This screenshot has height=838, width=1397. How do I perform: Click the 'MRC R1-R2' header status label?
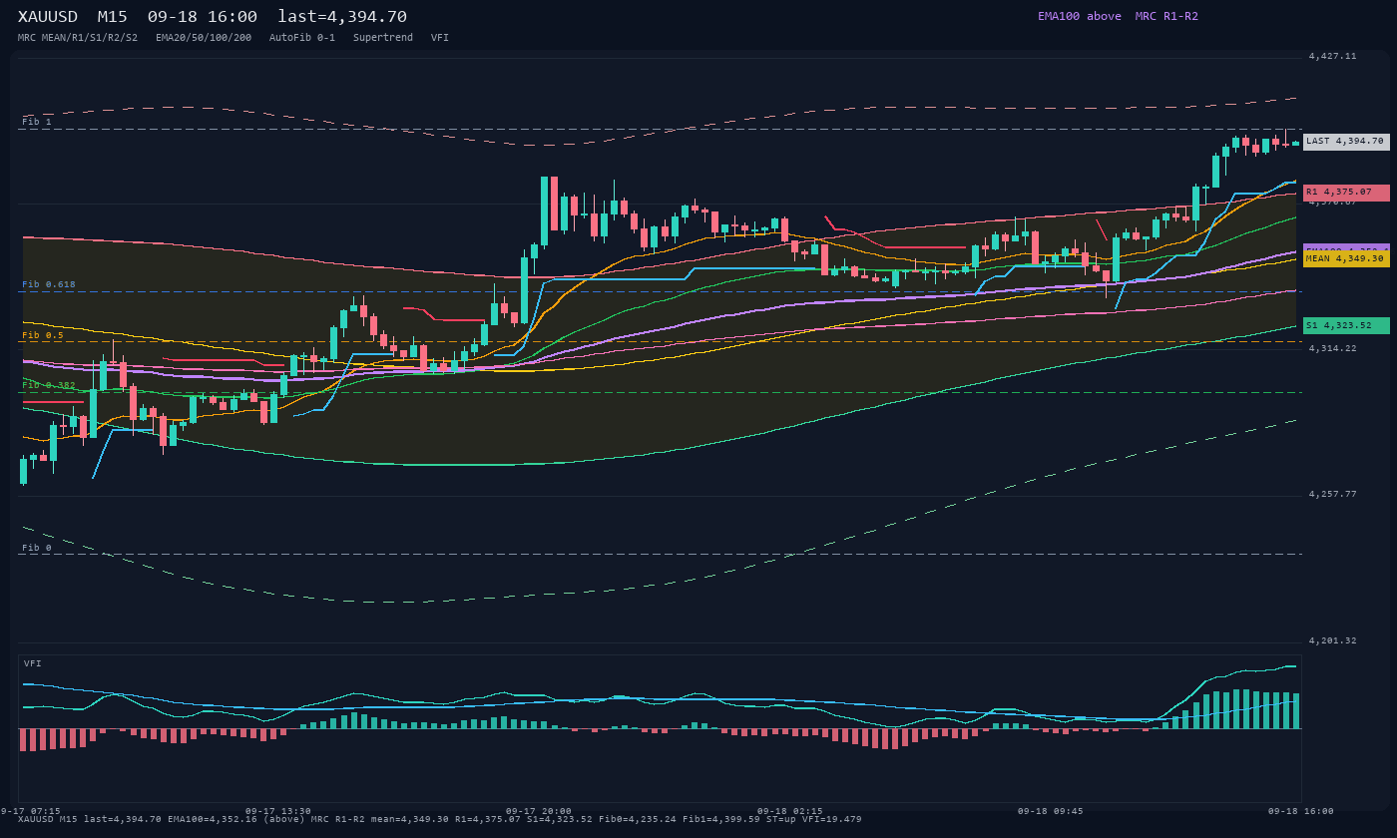(x=1166, y=16)
